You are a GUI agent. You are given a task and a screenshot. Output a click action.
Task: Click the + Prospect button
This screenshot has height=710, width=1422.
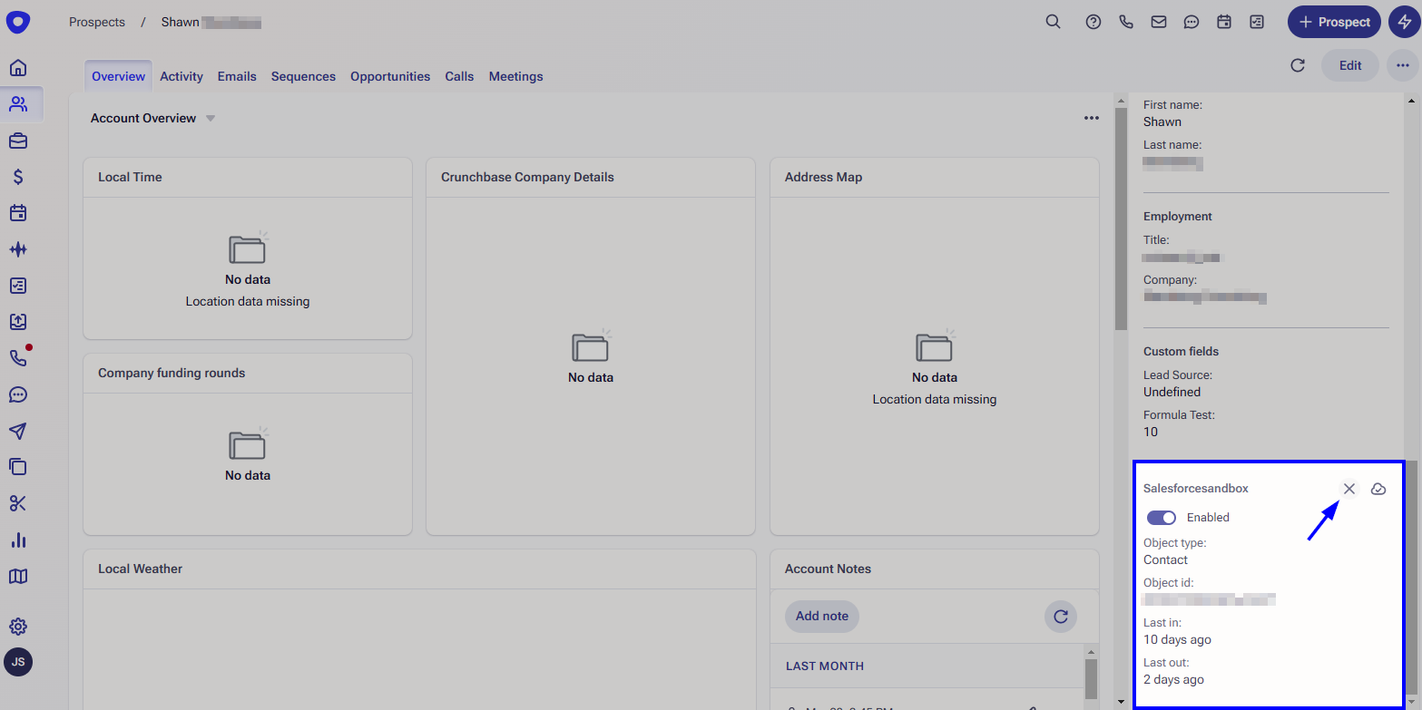coord(1333,21)
